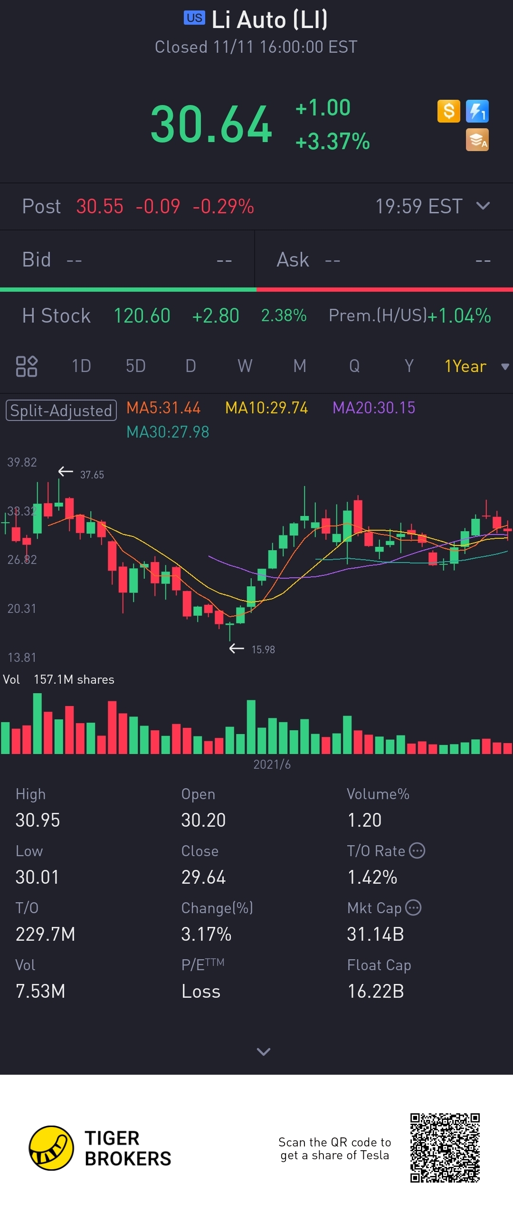Tap the 15.98 low price marker
Screen dimensions: 513x1222
coord(263,649)
